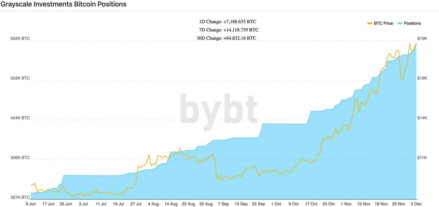Click the 22 Sep date axis label
Screen dimensions: 439x207
pos(258,204)
